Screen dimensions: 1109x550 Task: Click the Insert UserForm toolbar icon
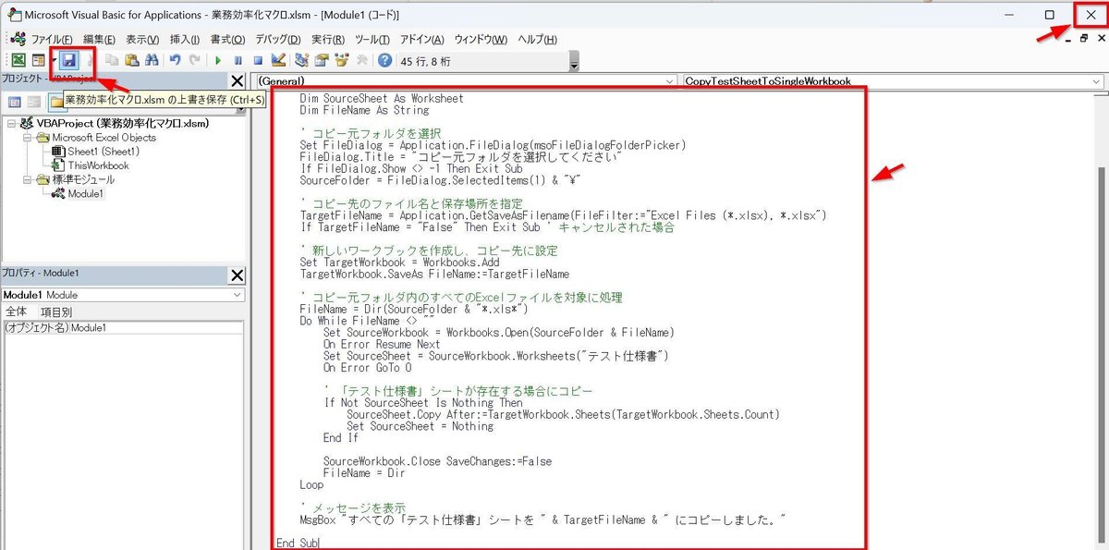pyautogui.click(x=38, y=60)
